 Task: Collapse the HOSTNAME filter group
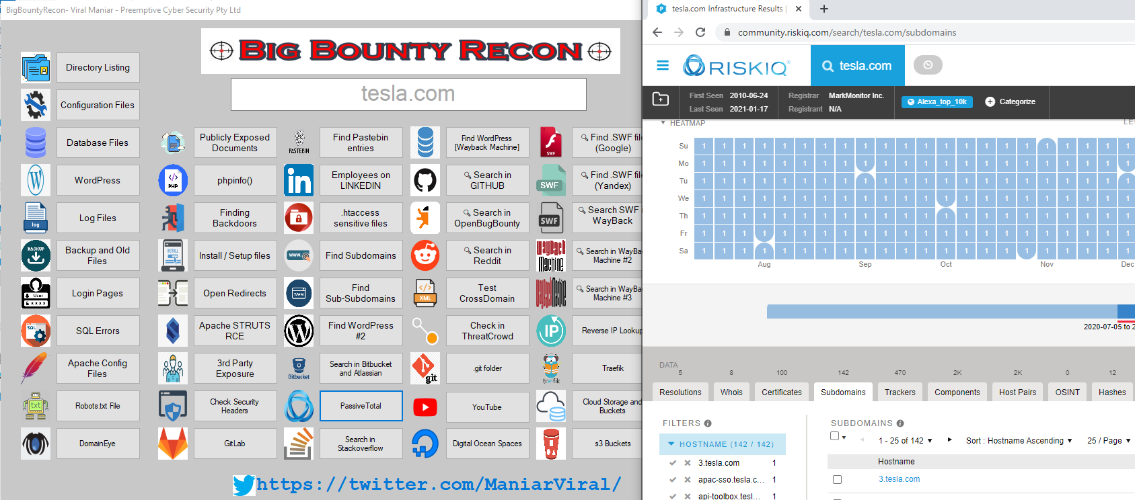click(671, 444)
